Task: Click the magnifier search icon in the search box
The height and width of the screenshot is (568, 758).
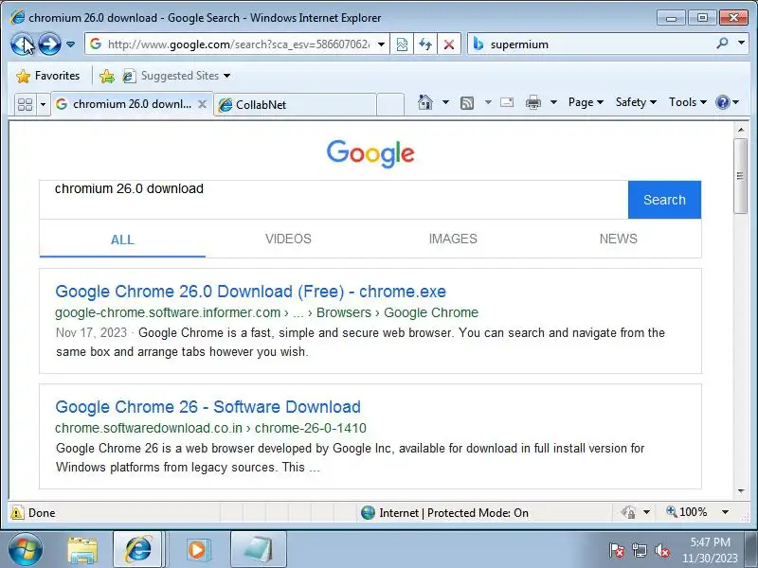Action: pyautogui.click(x=722, y=44)
